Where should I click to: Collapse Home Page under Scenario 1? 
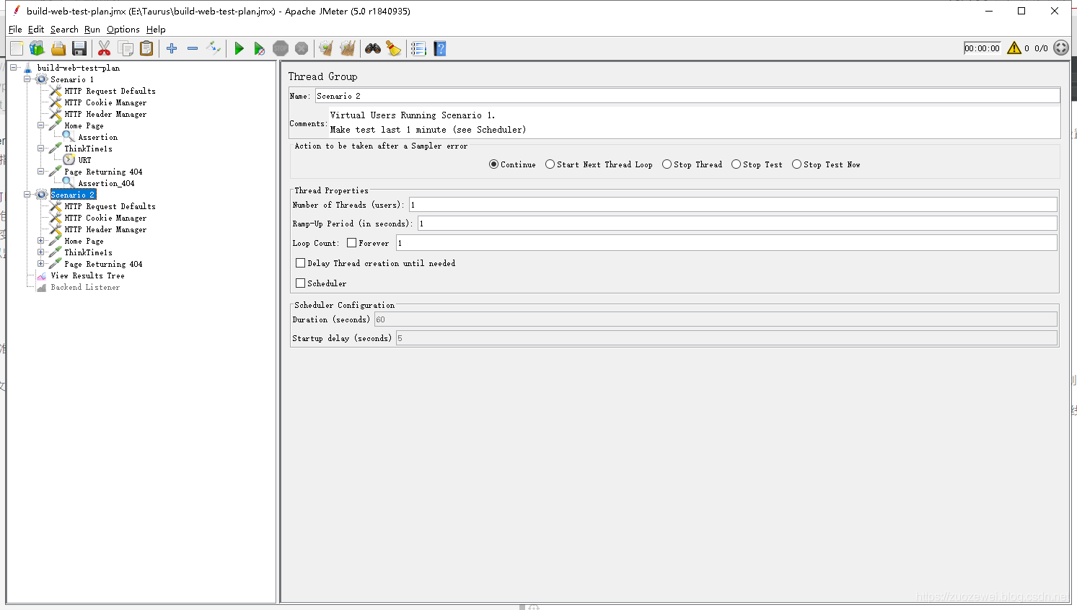click(40, 125)
